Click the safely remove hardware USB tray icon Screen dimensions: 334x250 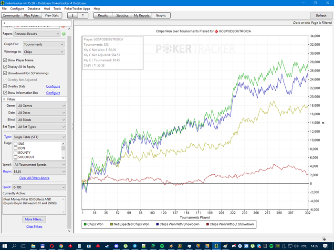point(284,246)
